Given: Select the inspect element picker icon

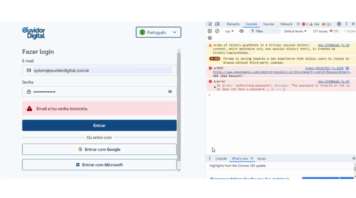Looking at the screenshot, I should pyautogui.click(x=210, y=24).
